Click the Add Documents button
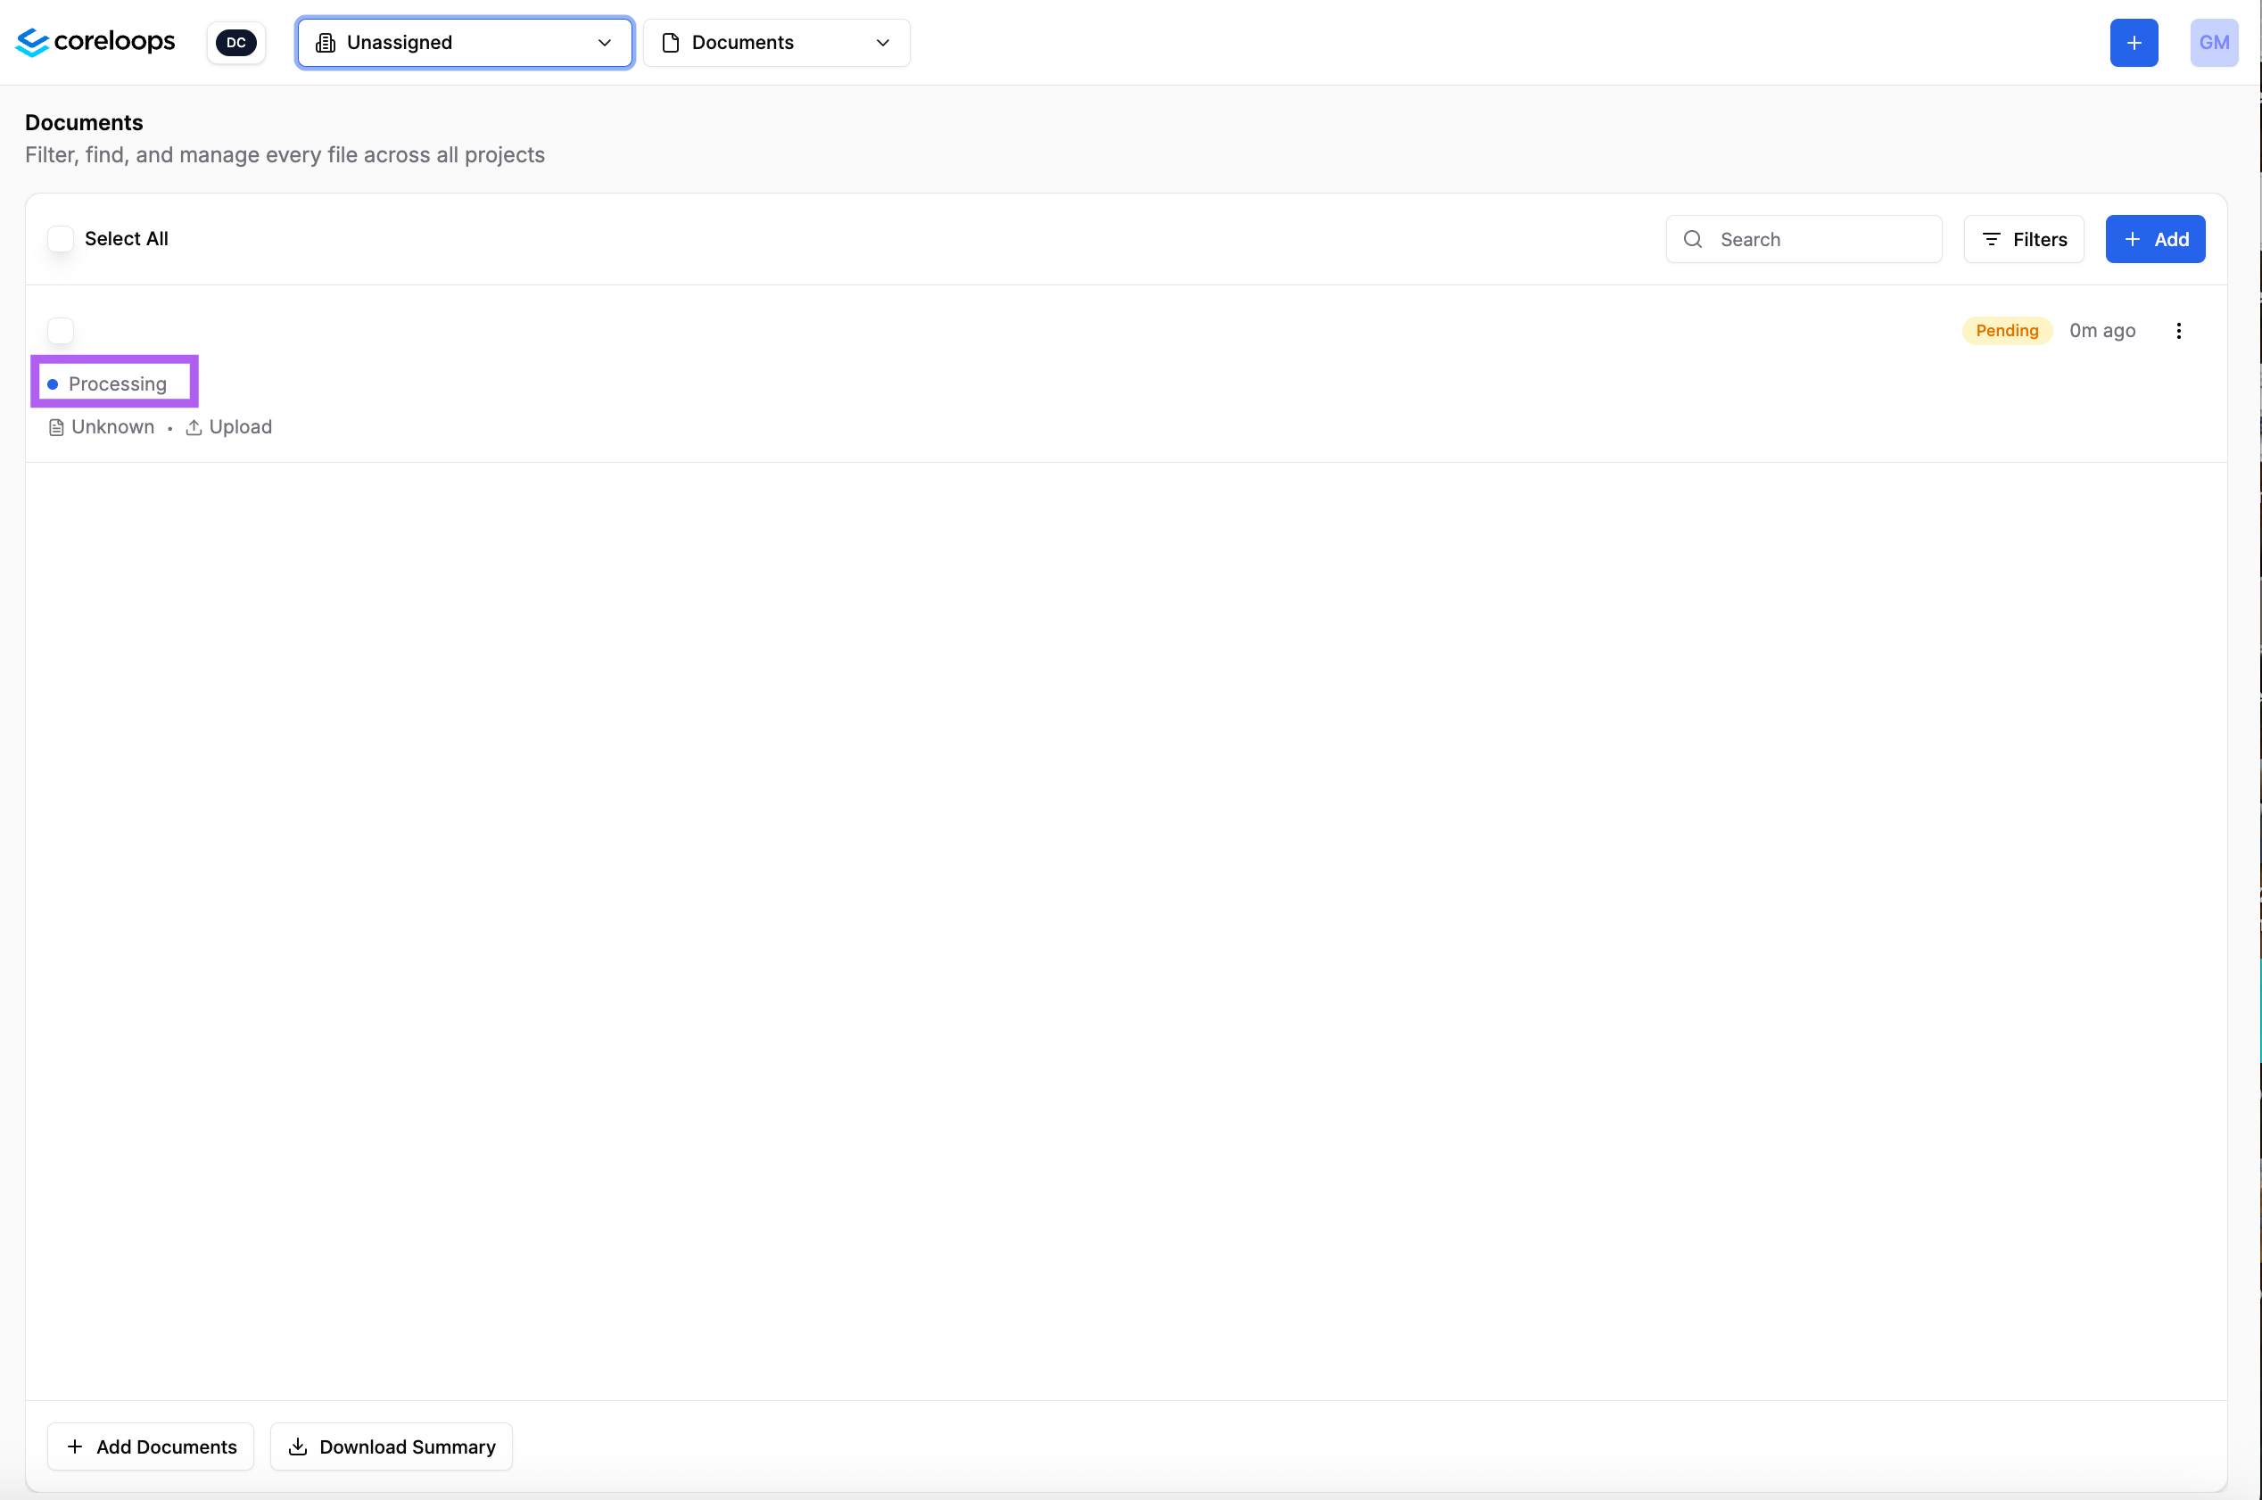The image size is (2262, 1500). 150,1446
